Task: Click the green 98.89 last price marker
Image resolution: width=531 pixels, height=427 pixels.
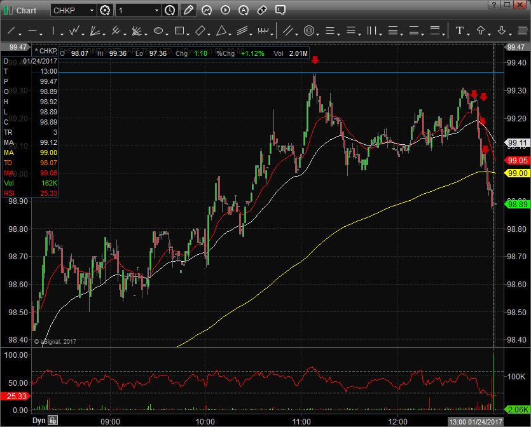Action: click(517, 205)
